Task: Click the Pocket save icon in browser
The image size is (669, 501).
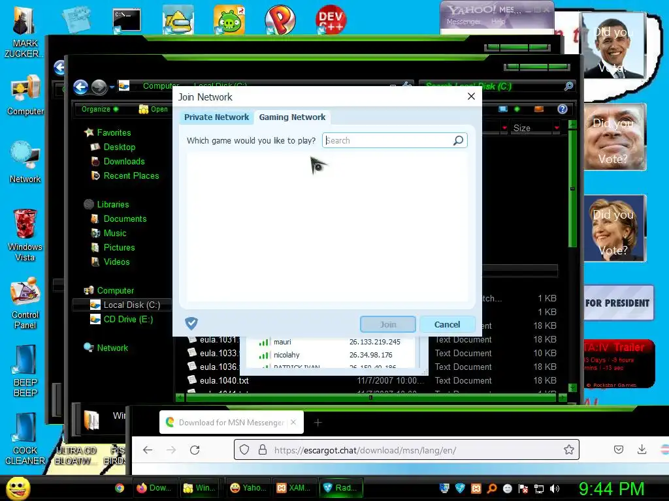Action: click(x=619, y=449)
